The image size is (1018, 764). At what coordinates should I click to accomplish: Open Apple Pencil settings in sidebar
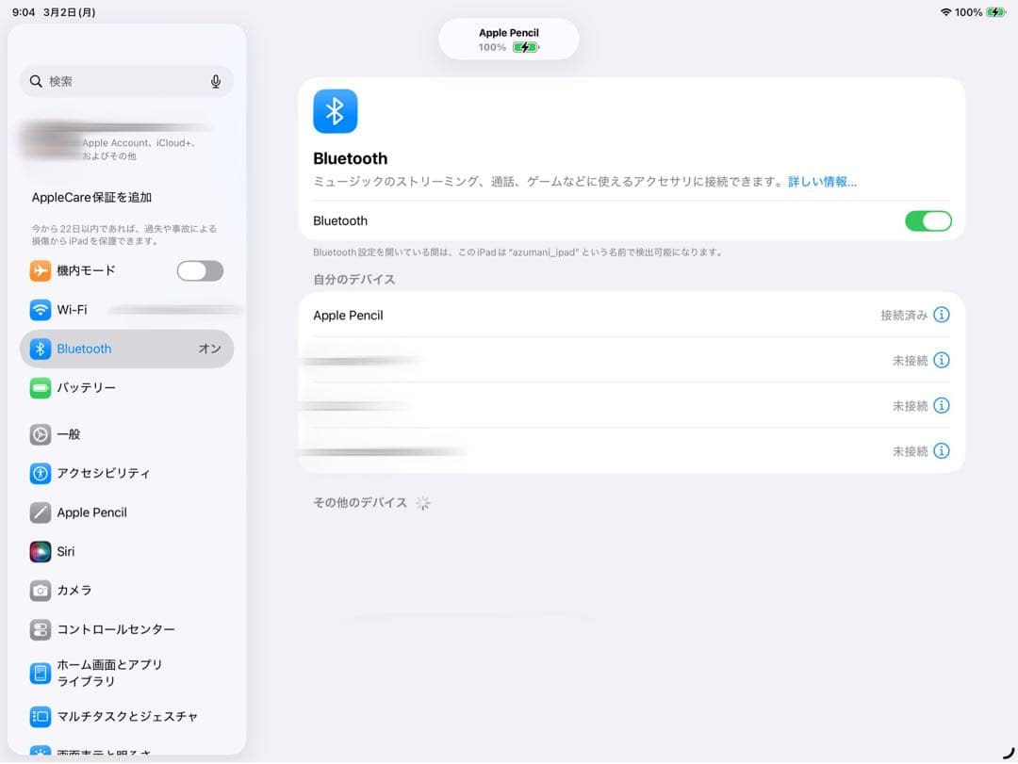coord(126,512)
